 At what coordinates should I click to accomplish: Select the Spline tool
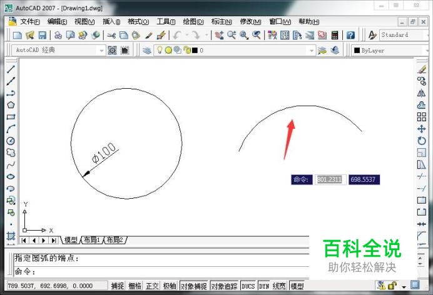click(x=11, y=165)
